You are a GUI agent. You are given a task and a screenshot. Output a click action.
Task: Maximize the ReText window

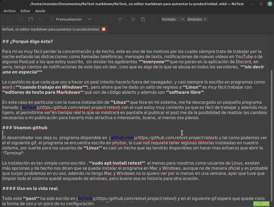pyautogui.click(x=261, y=4)
